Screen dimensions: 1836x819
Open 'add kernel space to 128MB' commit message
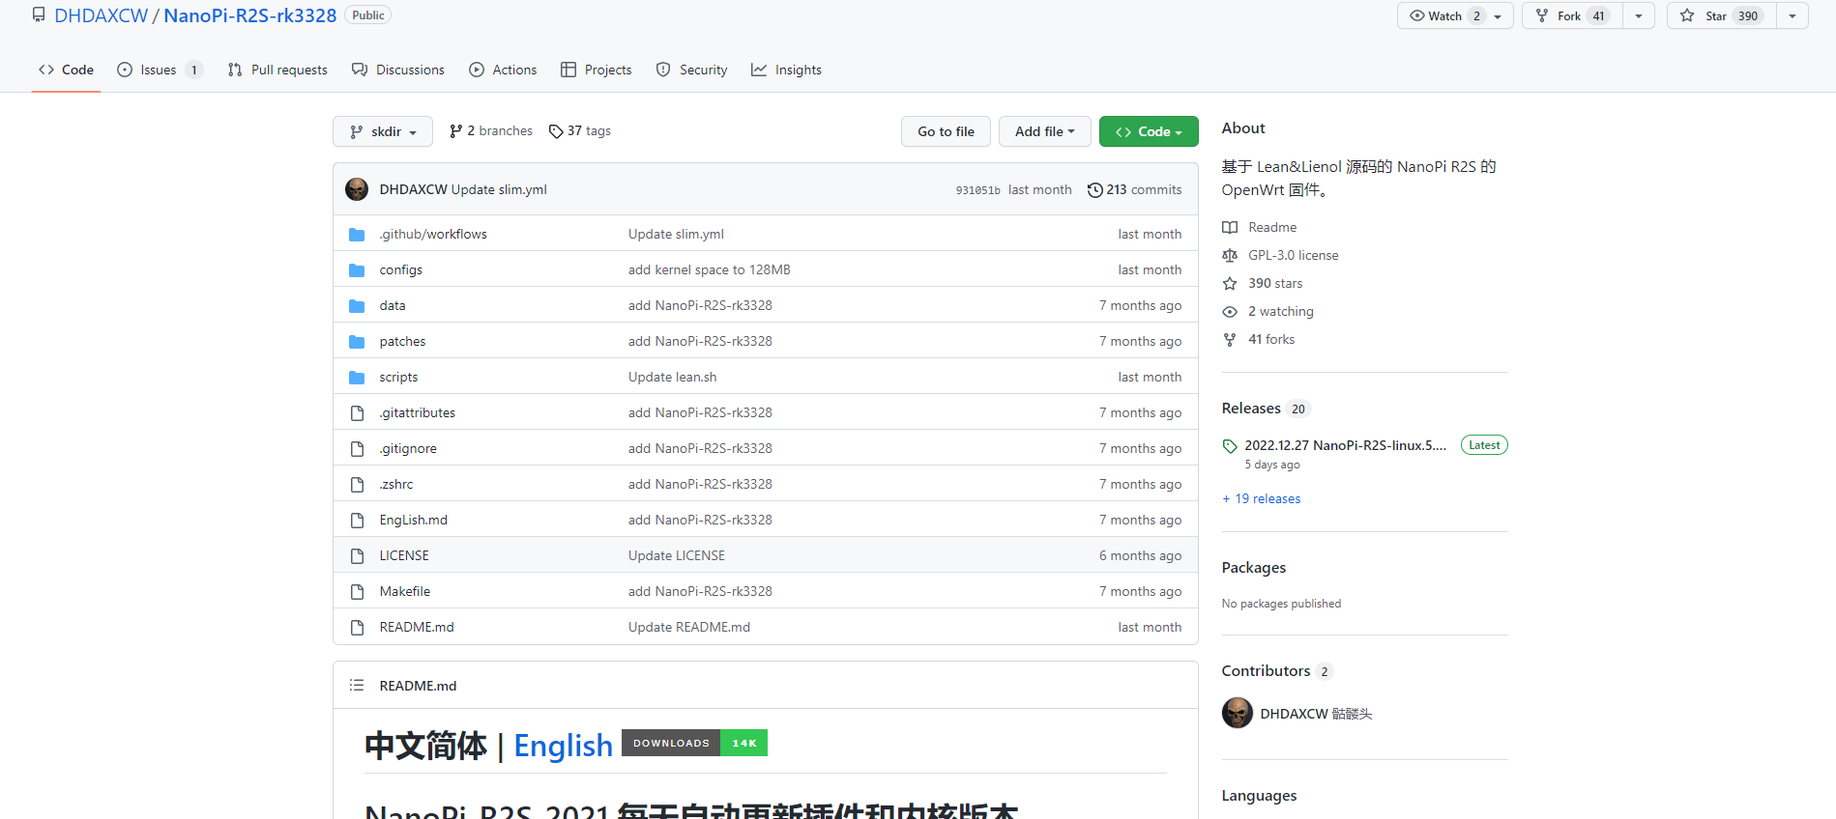710,269
